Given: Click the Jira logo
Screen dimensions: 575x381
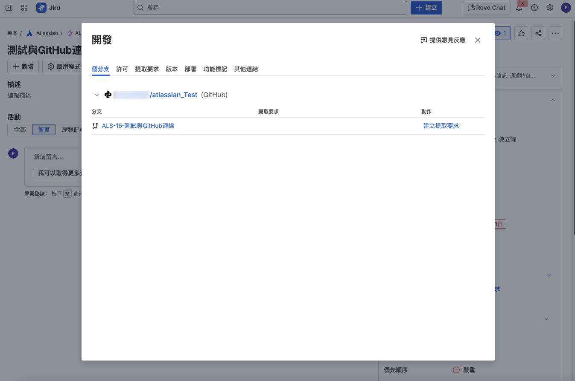Looking at the screenshot, I should coord(48,8).
